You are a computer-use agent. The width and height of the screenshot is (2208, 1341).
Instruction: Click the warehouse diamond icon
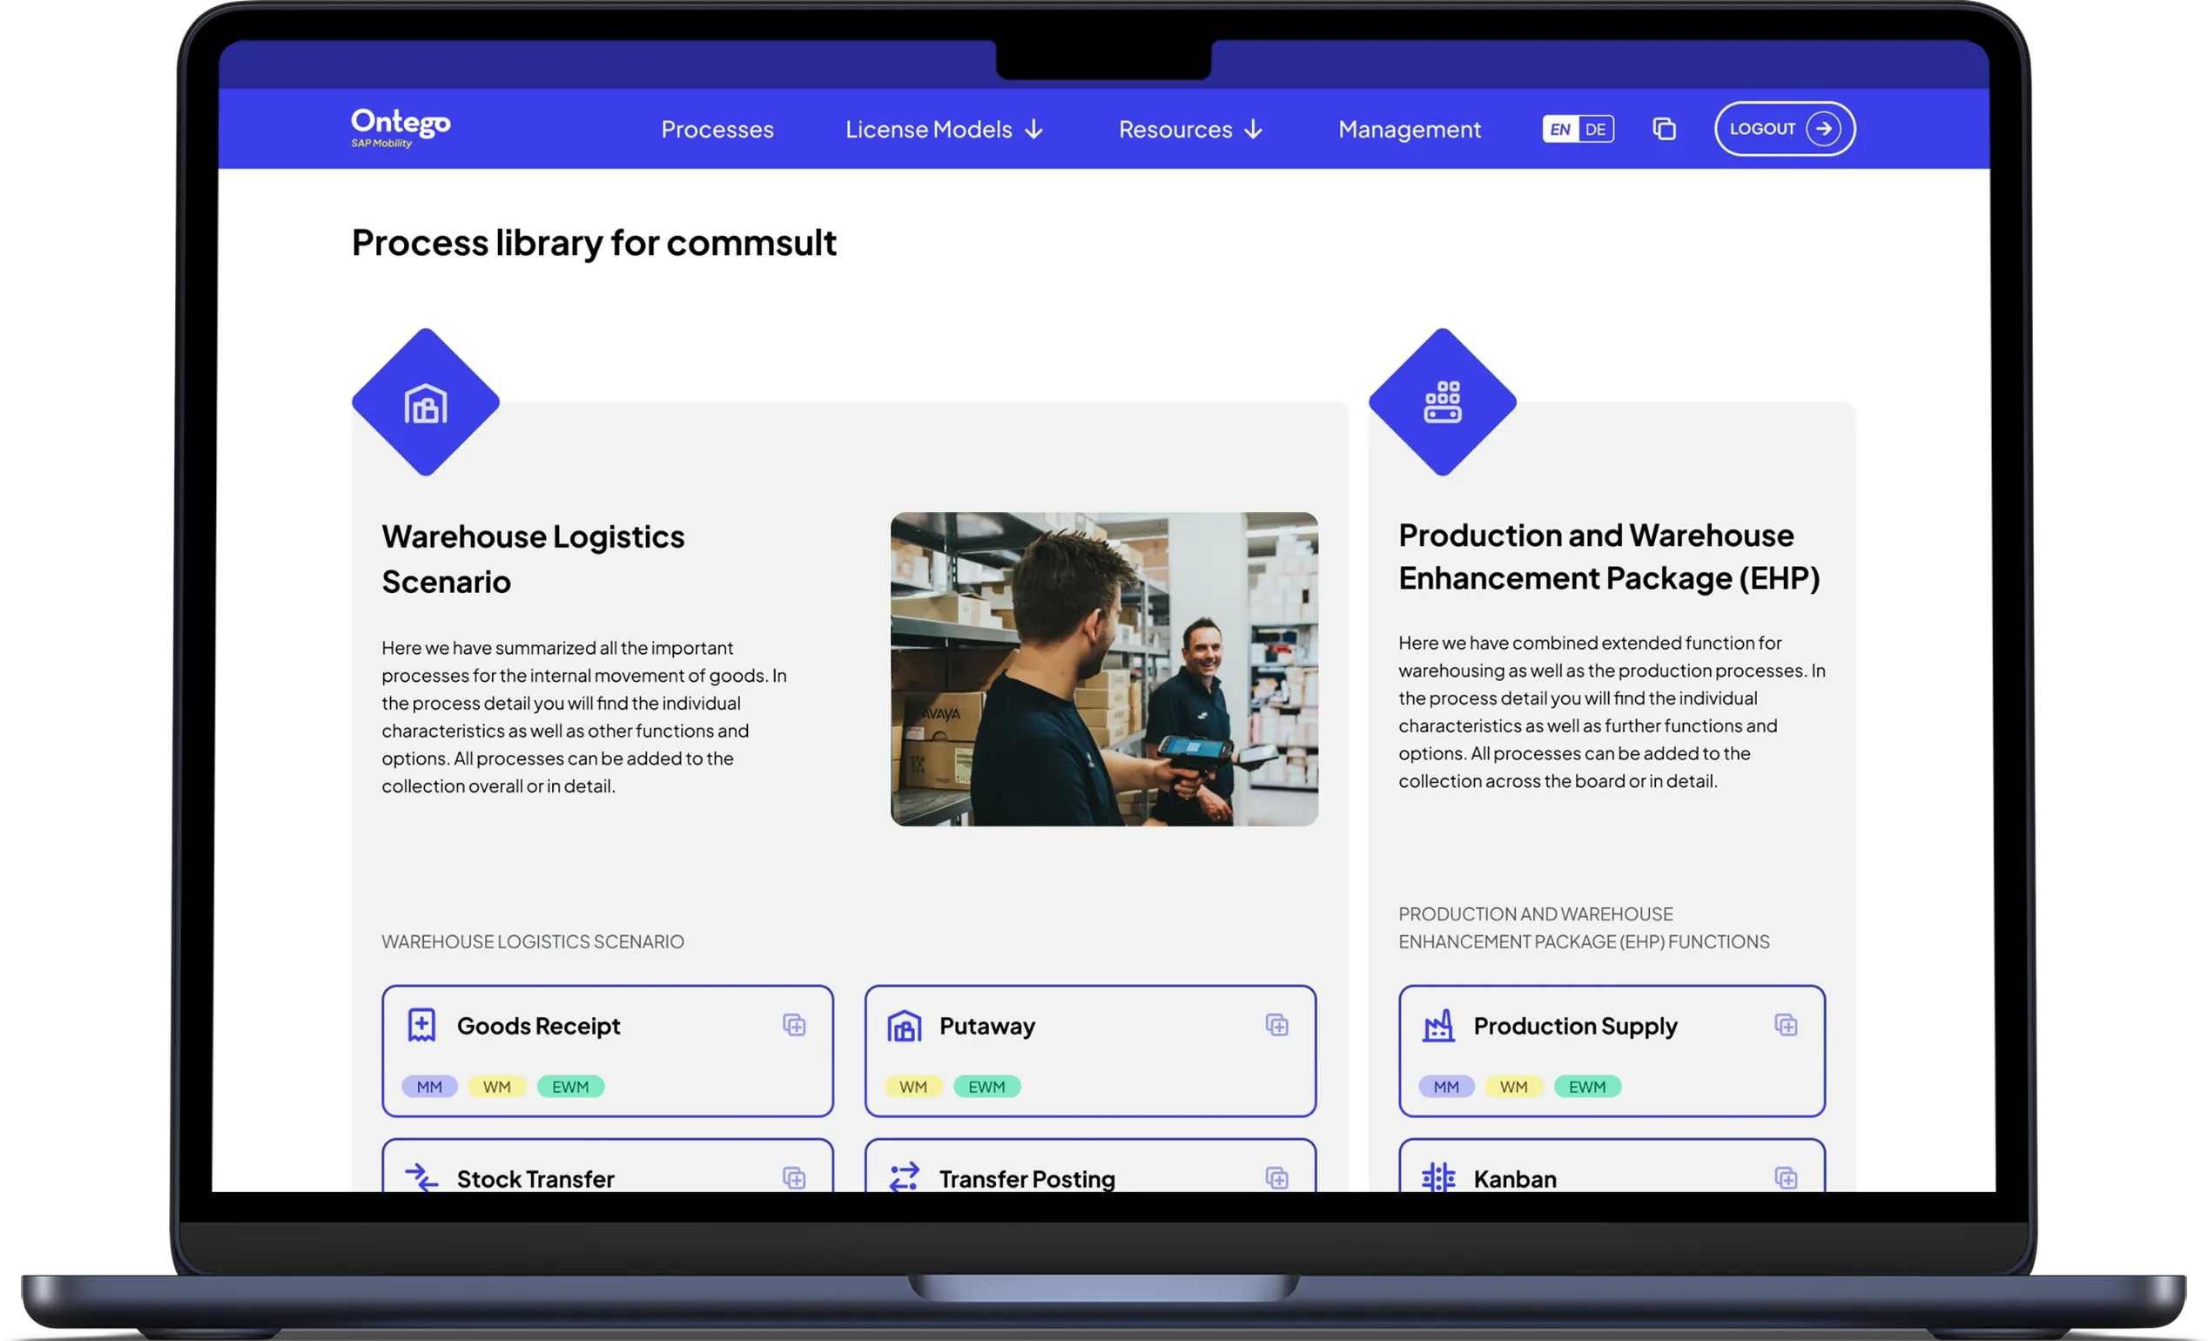click(x=426, y=402)
